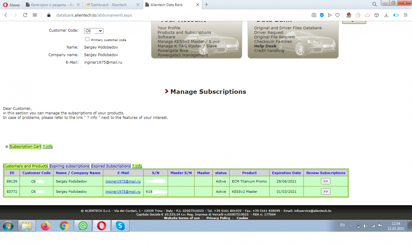The image size is (412, 245).
Task: Open Website terms of use link
Action: coord(182,218)
